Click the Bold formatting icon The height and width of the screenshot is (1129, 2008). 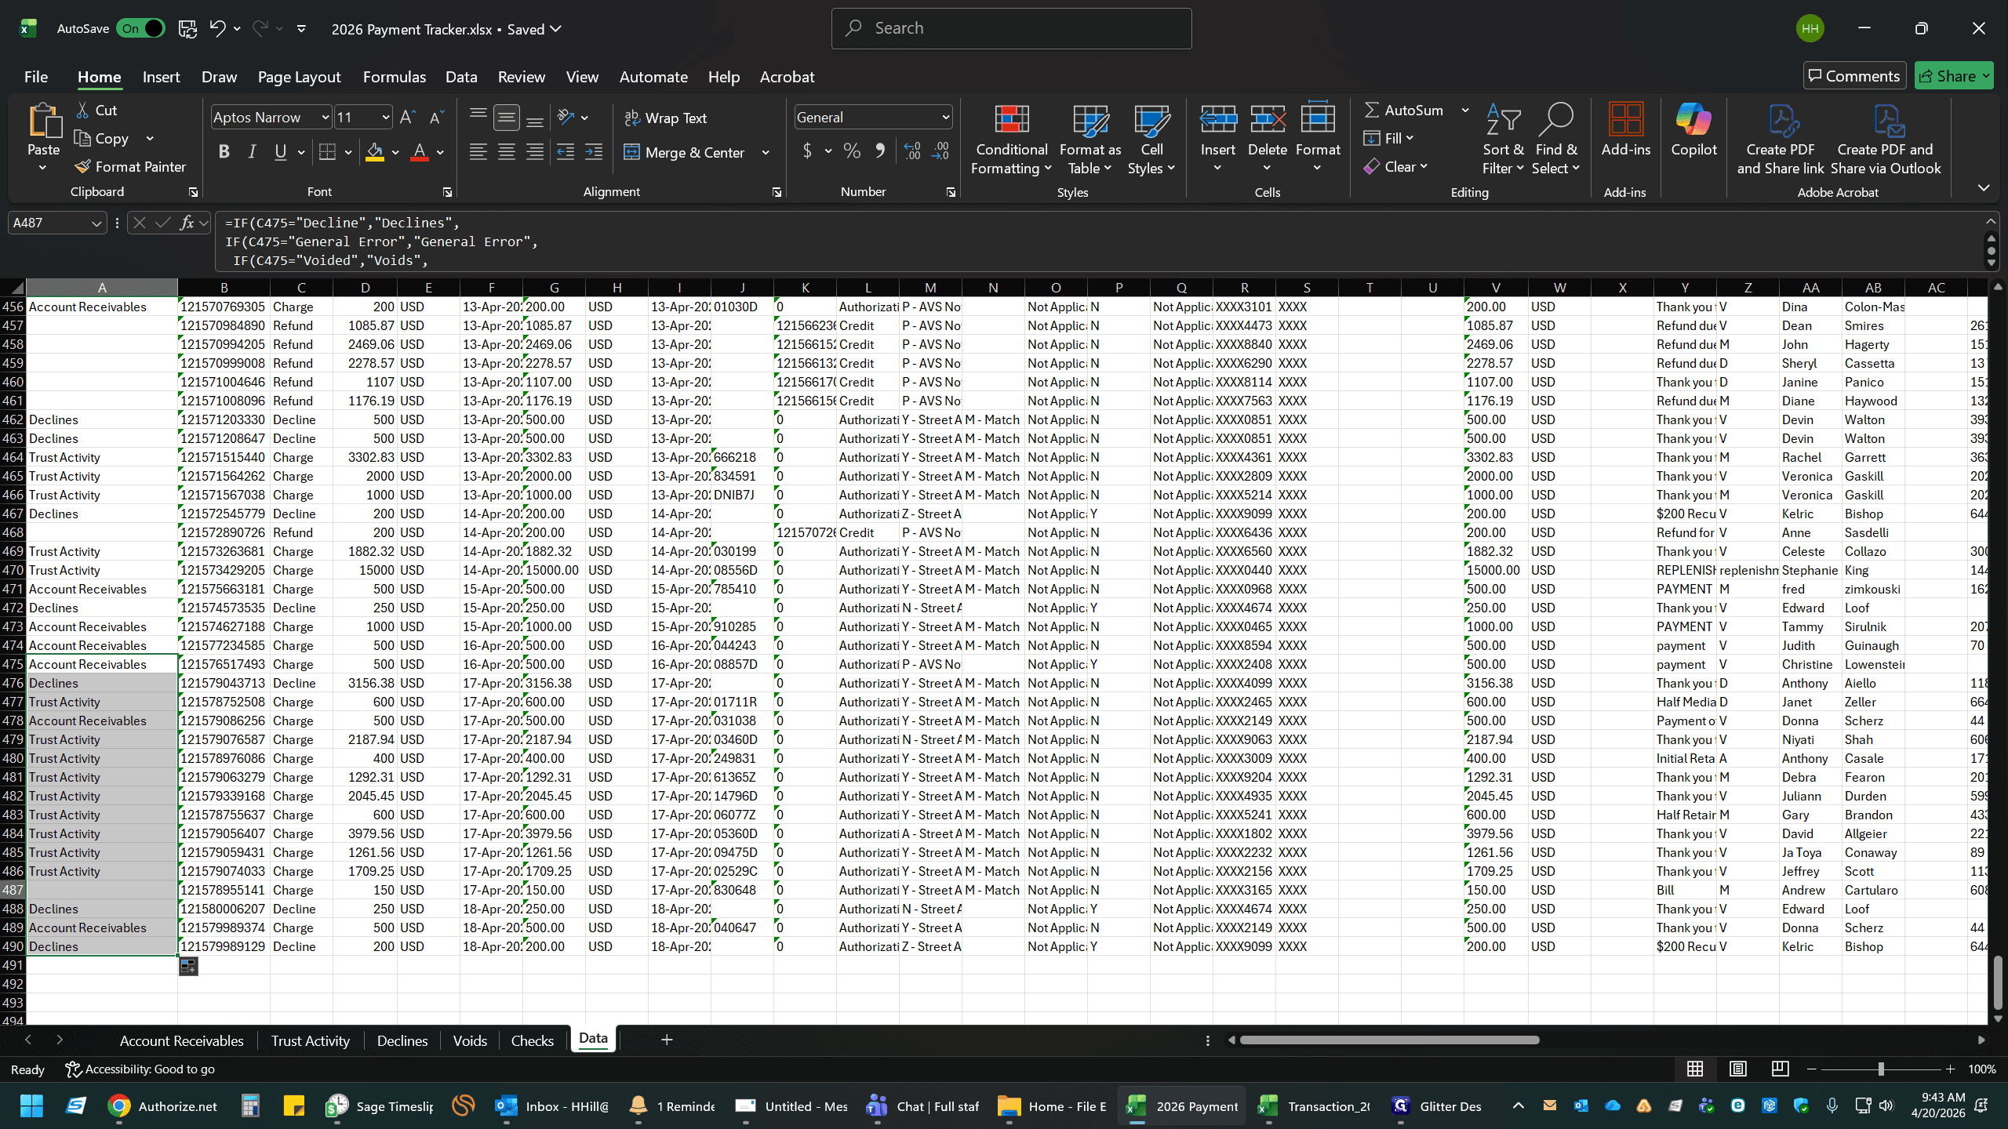click(x=224, y=152)
